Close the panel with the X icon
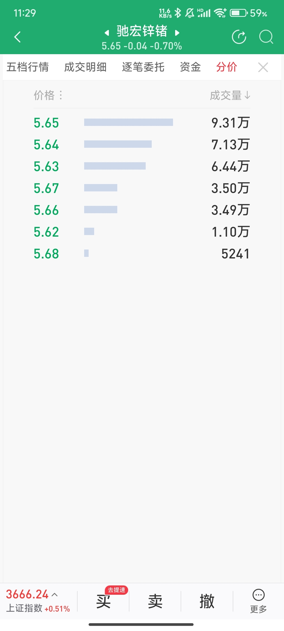This screenshot has height=631, width=284. click(x=263, y=67)
